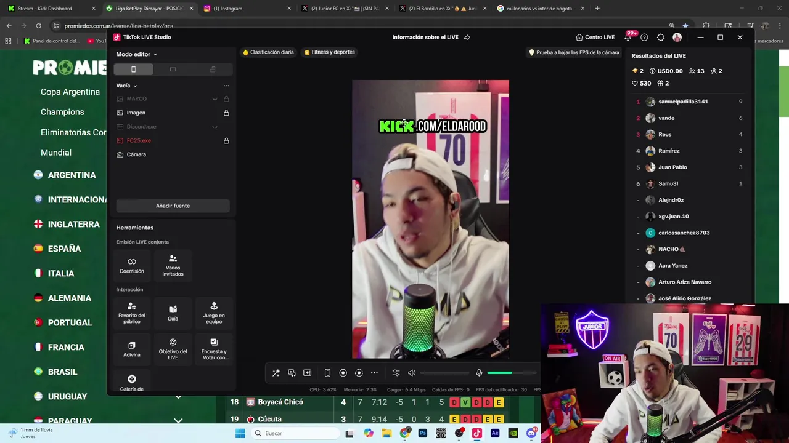Open Photoshop from the taskbar
Viewport: 789px width, 443px height.
click(x=423, y=433)
